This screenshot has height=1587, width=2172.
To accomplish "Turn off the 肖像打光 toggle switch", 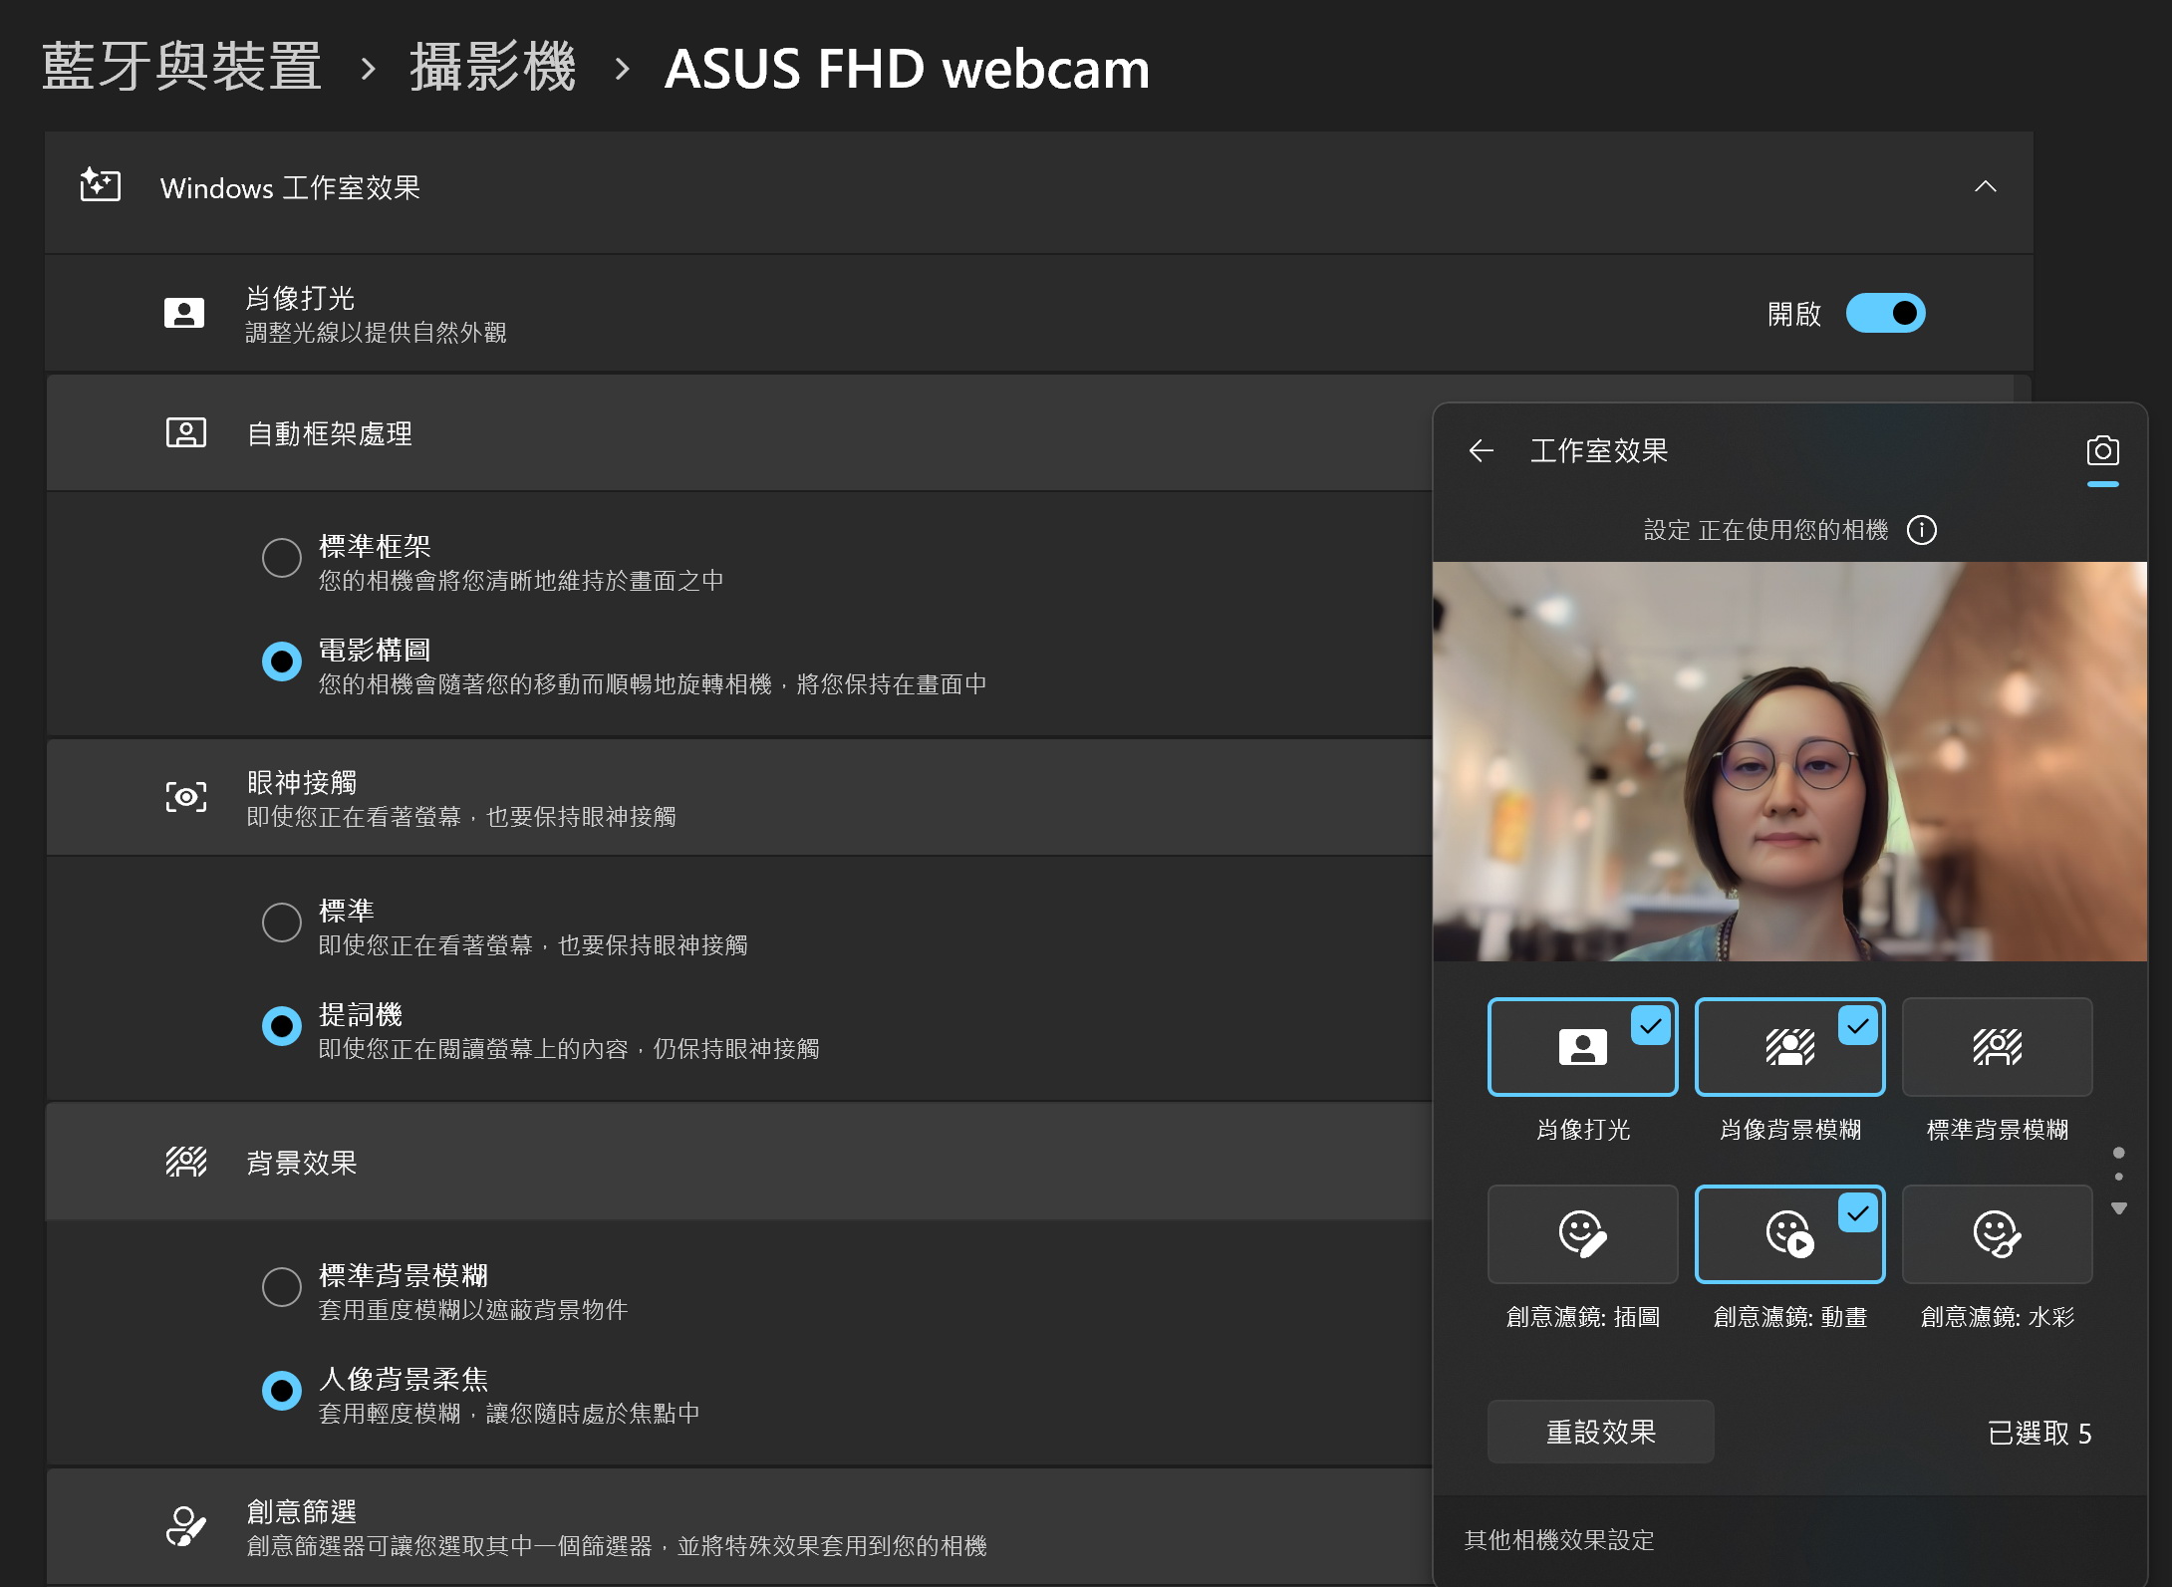I will click(1885, 314).
